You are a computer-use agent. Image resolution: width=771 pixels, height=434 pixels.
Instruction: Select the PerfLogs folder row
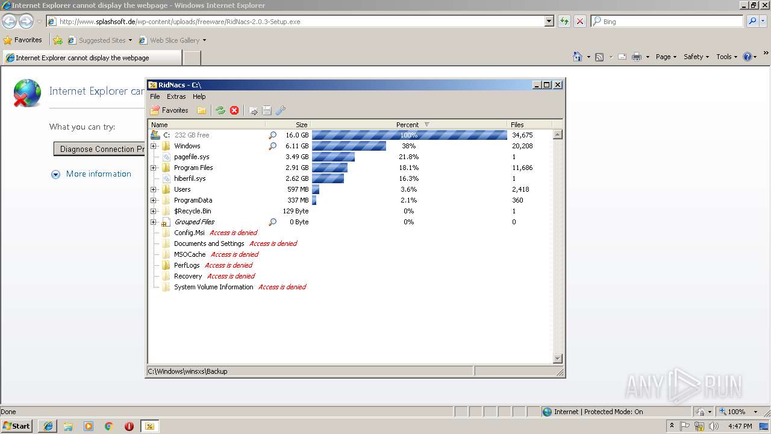[350, 265]
